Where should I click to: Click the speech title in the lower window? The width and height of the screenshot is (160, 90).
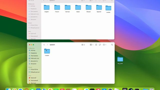pos(52,45)
